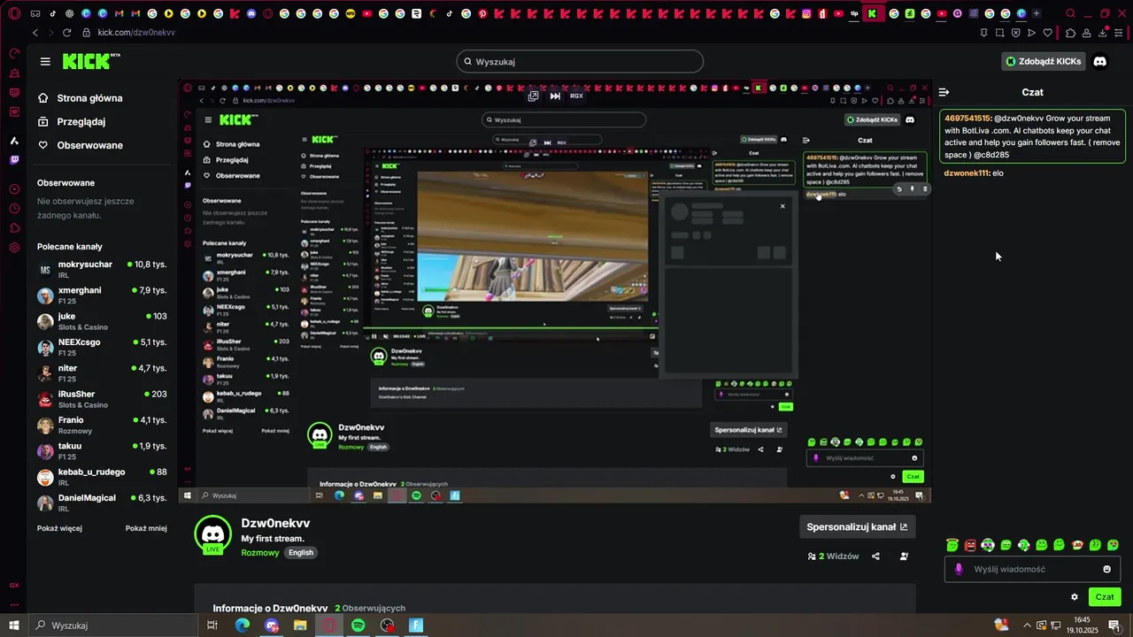Click Pokaż więcej under recommended channels
Viewport: 1133px width, 637px height.
point(59,528)
